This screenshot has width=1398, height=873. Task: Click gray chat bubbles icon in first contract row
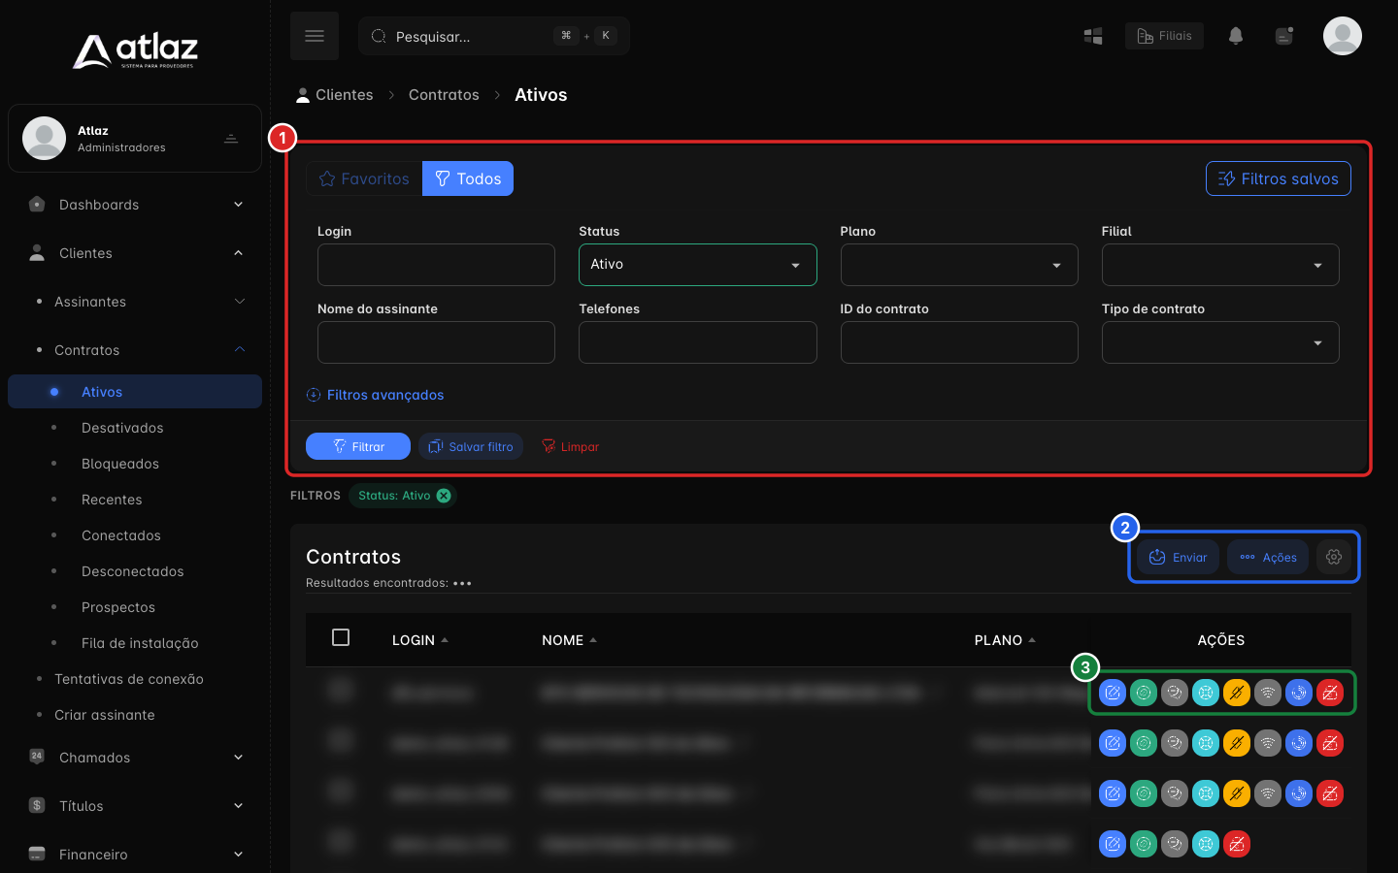pos(1175,693)
